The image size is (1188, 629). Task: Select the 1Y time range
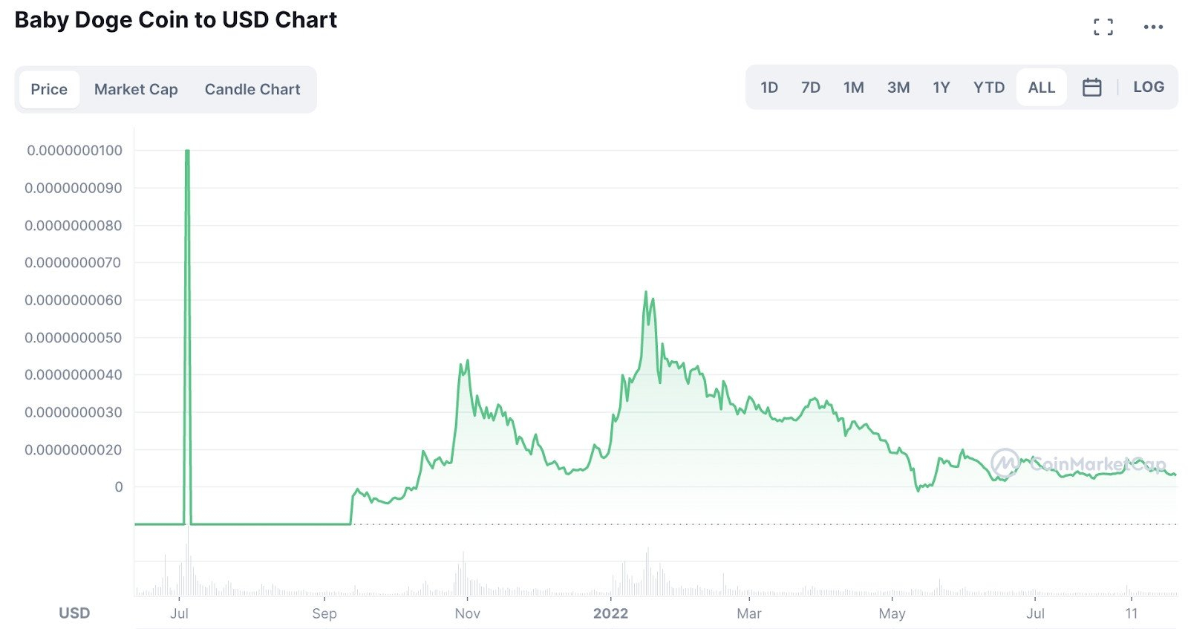(x=941, y=88)
